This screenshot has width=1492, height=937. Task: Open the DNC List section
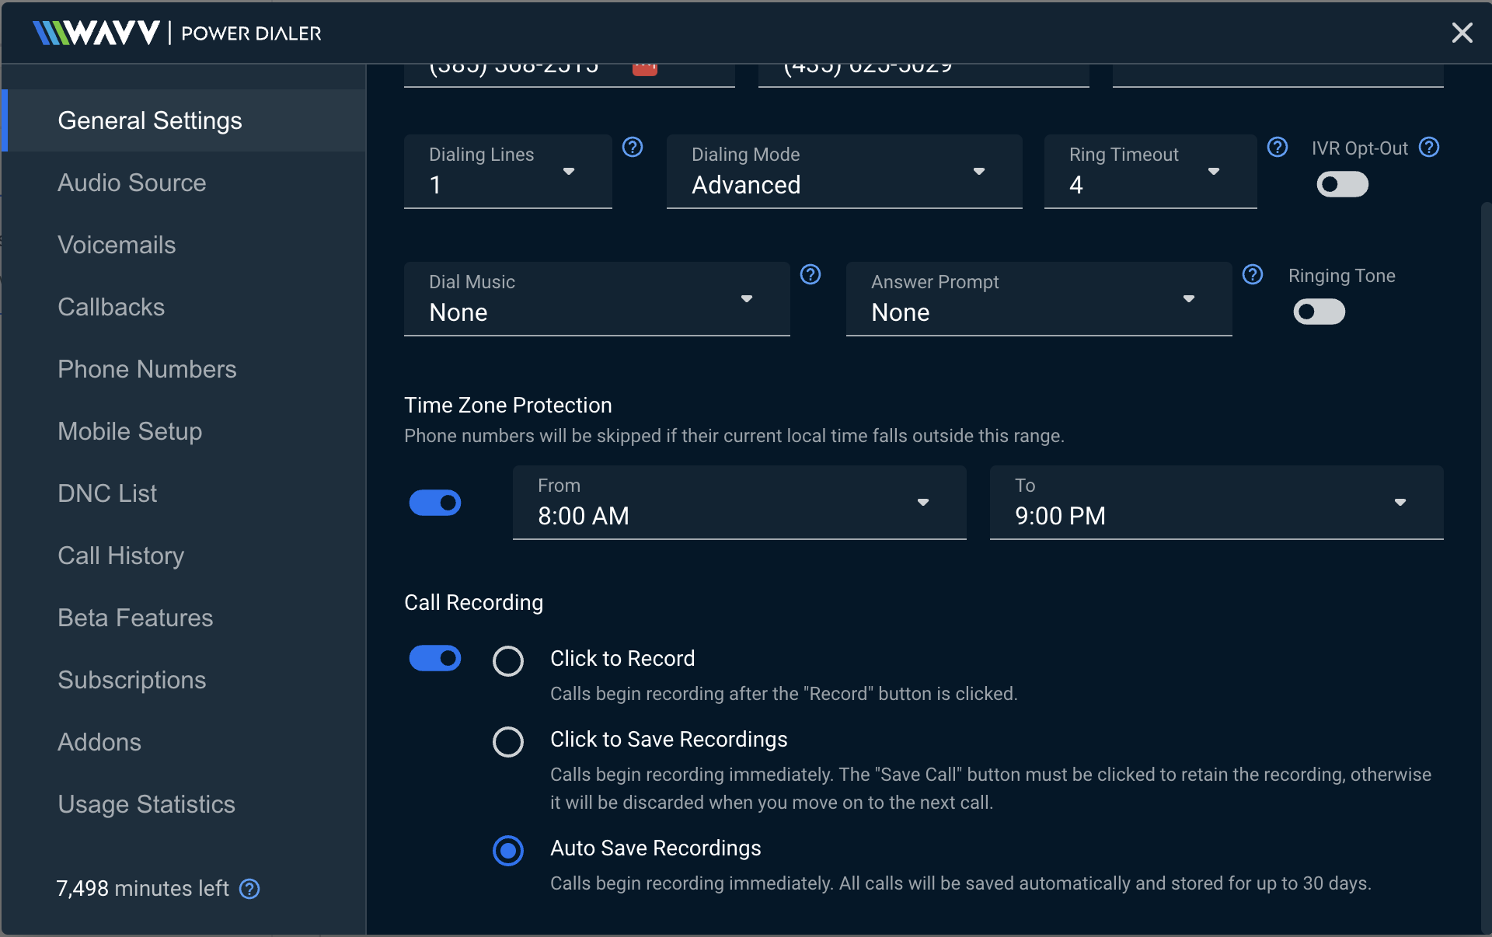pyautogui.click(x=183, y=493)
